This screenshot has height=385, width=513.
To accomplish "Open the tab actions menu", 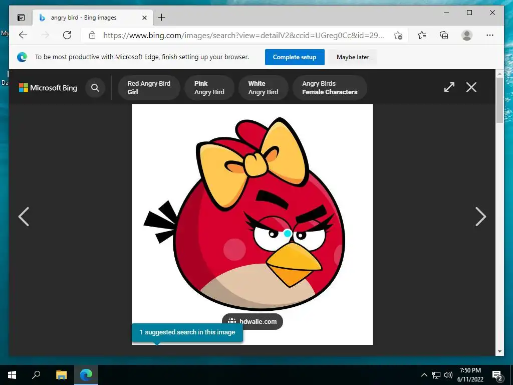I will [21, 18].
